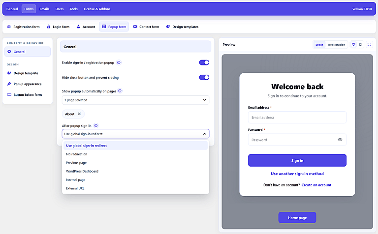Choose the WordPress Dashboard option

(x=135, y=172)
